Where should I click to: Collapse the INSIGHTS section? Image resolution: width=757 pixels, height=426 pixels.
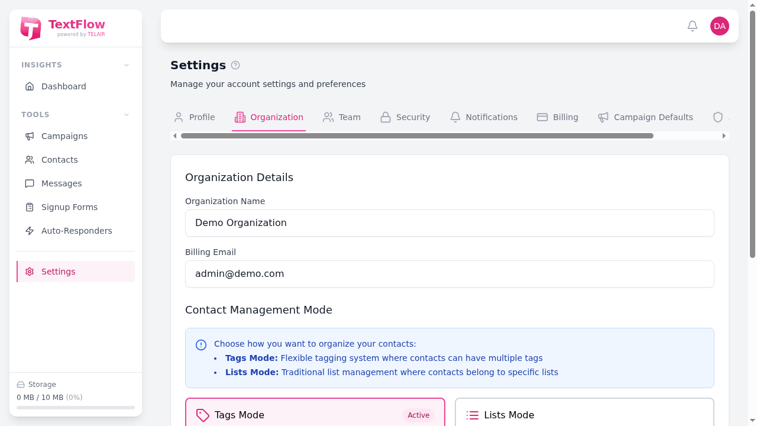pyautogui.click(x=126, y=64)
